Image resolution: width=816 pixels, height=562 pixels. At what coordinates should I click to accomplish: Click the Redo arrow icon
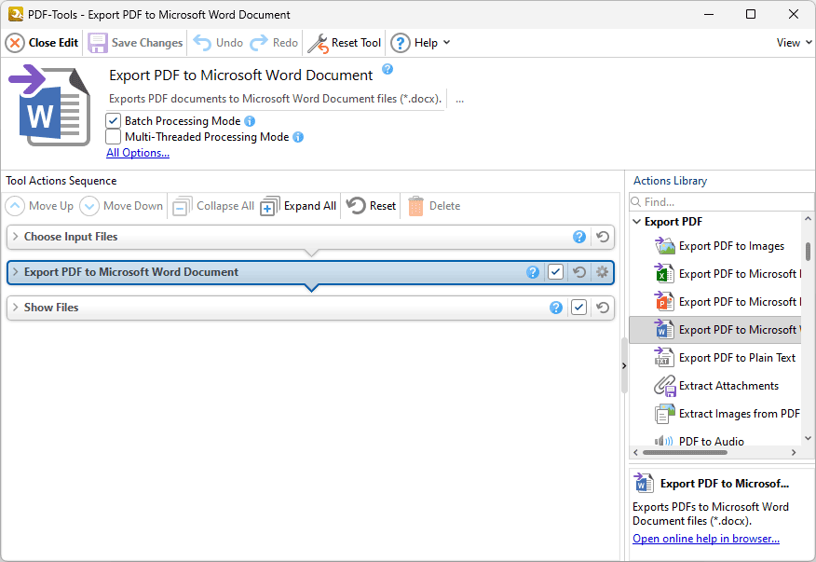tap(259, 43)
